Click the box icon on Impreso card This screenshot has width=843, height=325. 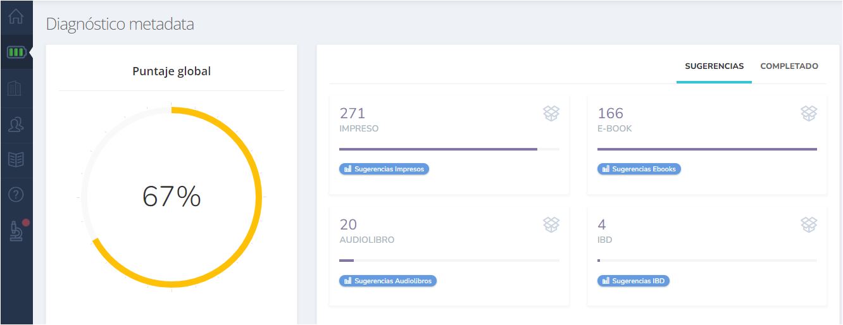pos(551,114)
